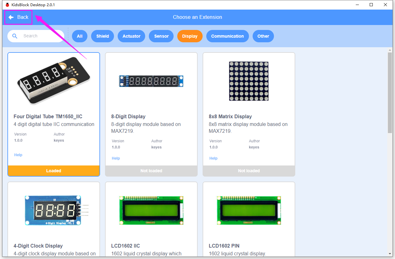The image size is (395, 259).
Task: Open the 8x8 Matrix Display image
Action: pos(249,81)
